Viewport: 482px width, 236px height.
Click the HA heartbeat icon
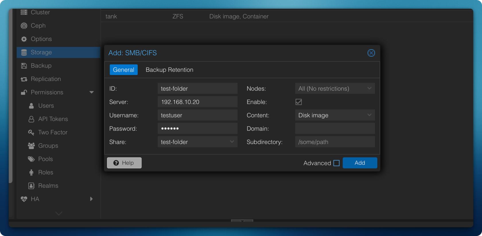click(24, 199)
